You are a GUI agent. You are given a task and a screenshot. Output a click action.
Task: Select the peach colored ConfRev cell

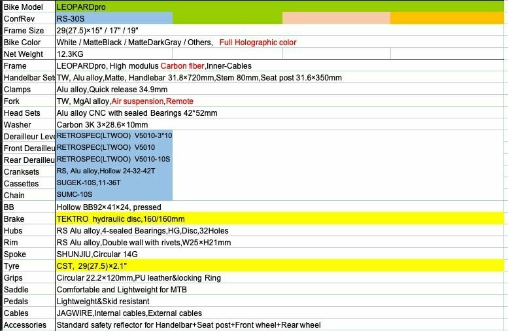[337, 18]
